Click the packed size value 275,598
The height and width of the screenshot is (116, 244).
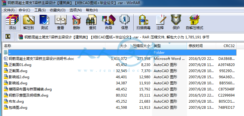click(x=144, y=58)
